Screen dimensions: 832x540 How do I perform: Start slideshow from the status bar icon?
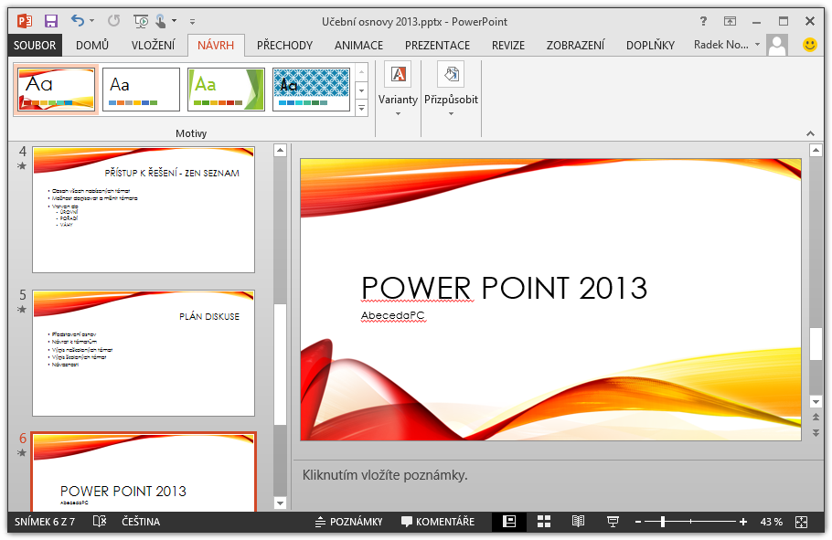tap(613, 522)
